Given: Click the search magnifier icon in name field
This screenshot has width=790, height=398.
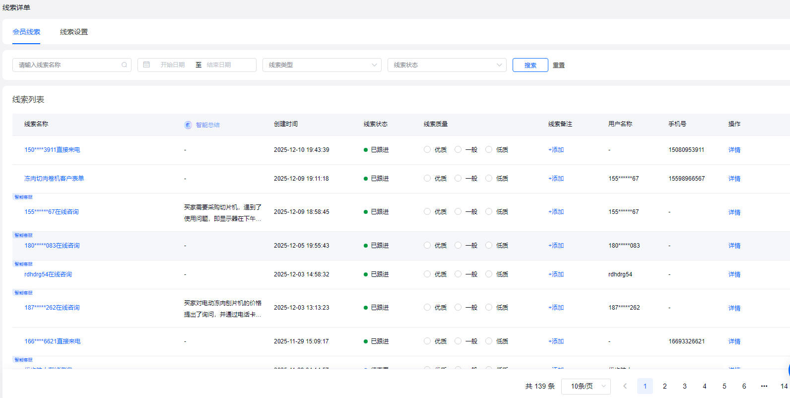Looking at the screenshot, I should point(124,65).
